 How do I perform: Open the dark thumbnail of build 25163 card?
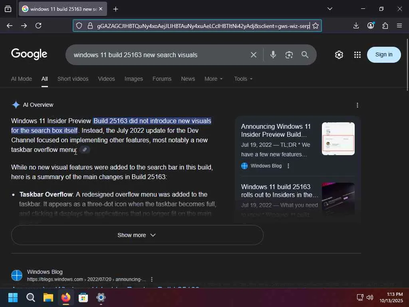coord(338,199)
